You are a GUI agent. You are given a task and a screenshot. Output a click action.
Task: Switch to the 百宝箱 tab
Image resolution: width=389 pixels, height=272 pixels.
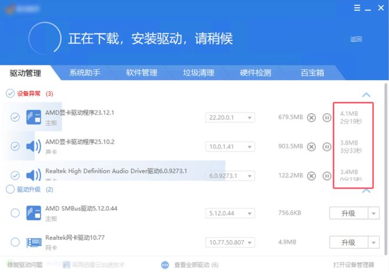(312, 72)
